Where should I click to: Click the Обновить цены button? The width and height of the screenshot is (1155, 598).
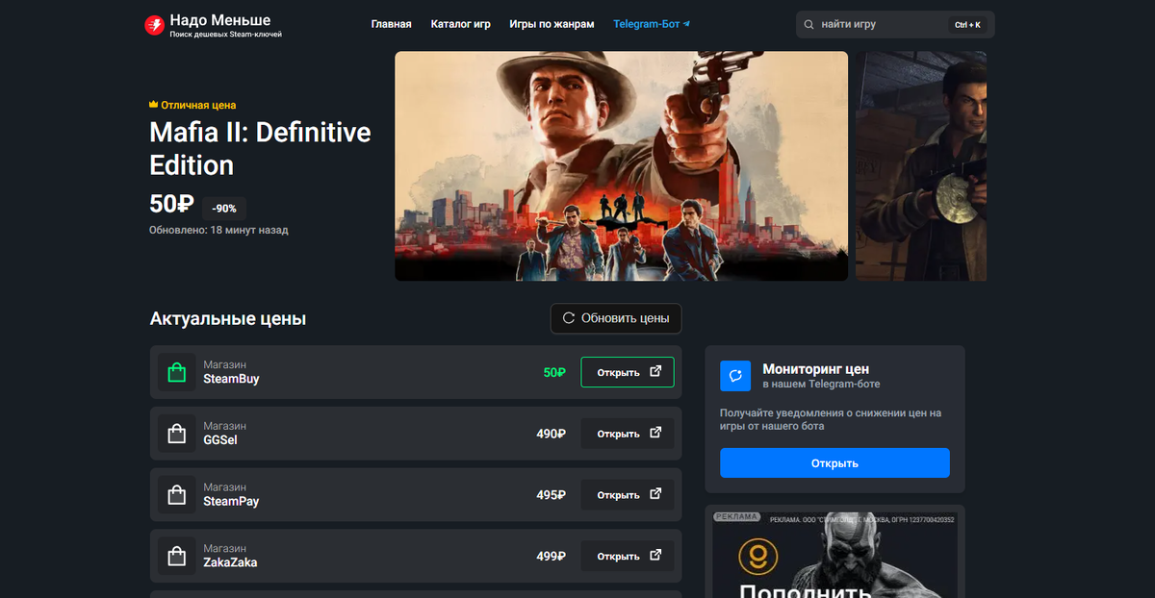[616, 318]
